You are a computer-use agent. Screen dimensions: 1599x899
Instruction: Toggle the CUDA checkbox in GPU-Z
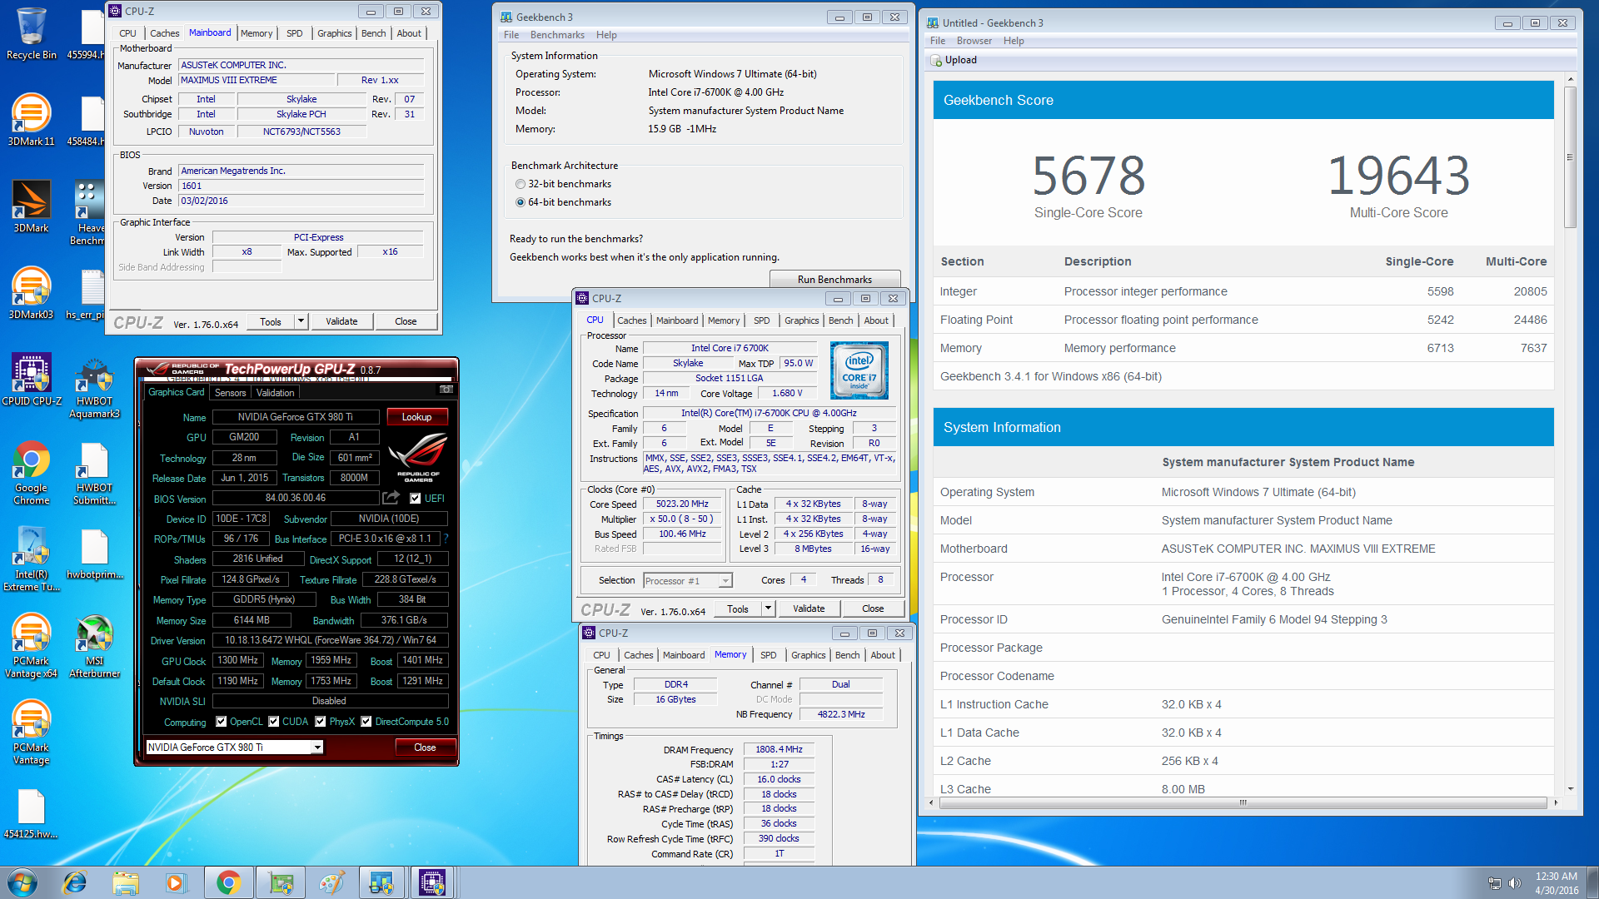(273, 722)
